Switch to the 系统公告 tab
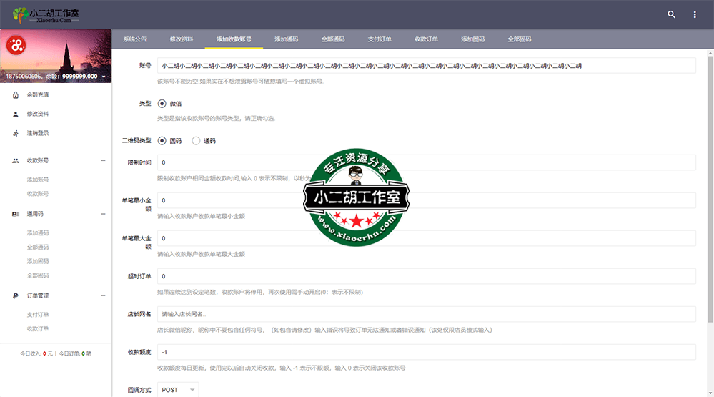Viewport: 714px width, 397px height. pos(134,39)
